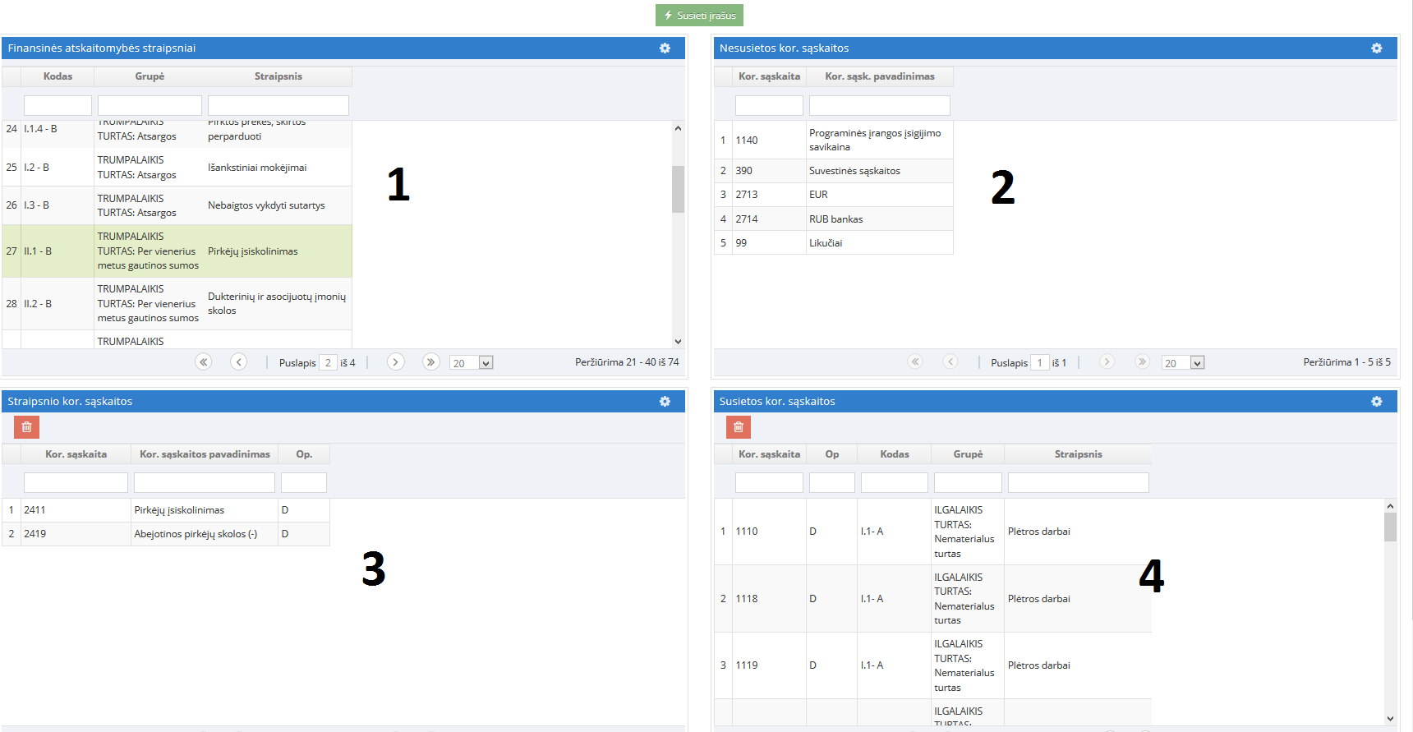Sort financial articles by Kodas column header
Screen dimensions: 1413x732
pos(58,76)
